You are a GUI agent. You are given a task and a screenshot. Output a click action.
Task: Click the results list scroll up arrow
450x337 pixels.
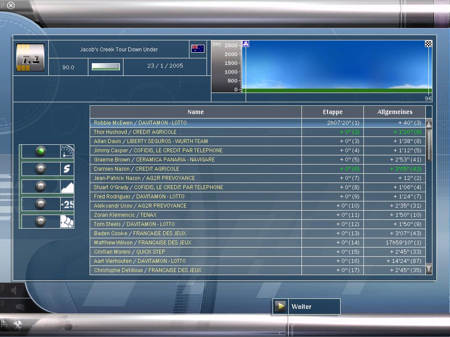pyautogui.click(x=429, y=124)
